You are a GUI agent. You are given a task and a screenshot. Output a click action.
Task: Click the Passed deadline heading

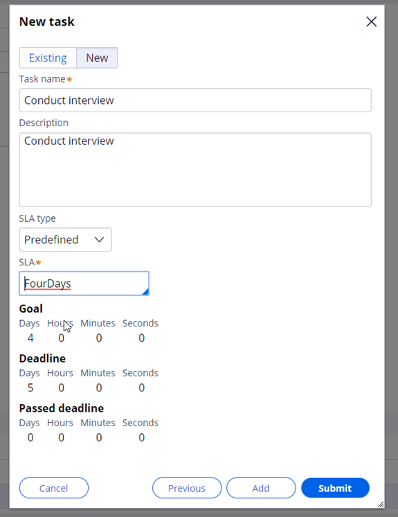(x=62, y=408)
